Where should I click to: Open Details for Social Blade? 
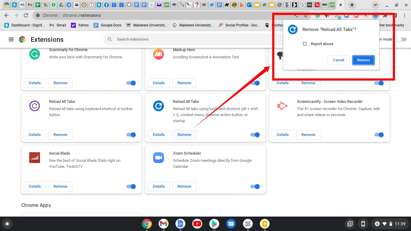(x=35, y=186)
